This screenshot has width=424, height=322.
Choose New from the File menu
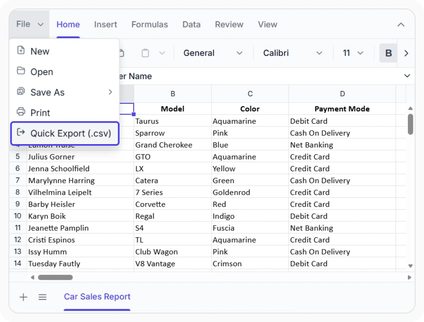click(64, 51)
